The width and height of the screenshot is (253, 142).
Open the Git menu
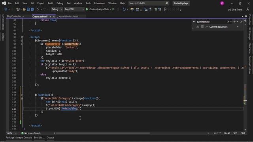click(32, 3)
